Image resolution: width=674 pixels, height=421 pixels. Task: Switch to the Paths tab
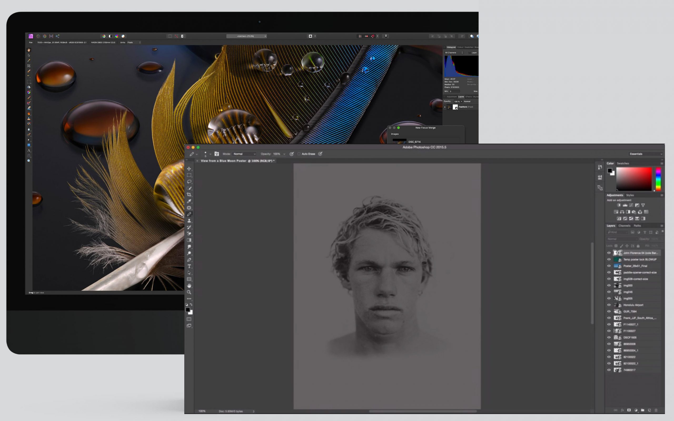point(637,226)
